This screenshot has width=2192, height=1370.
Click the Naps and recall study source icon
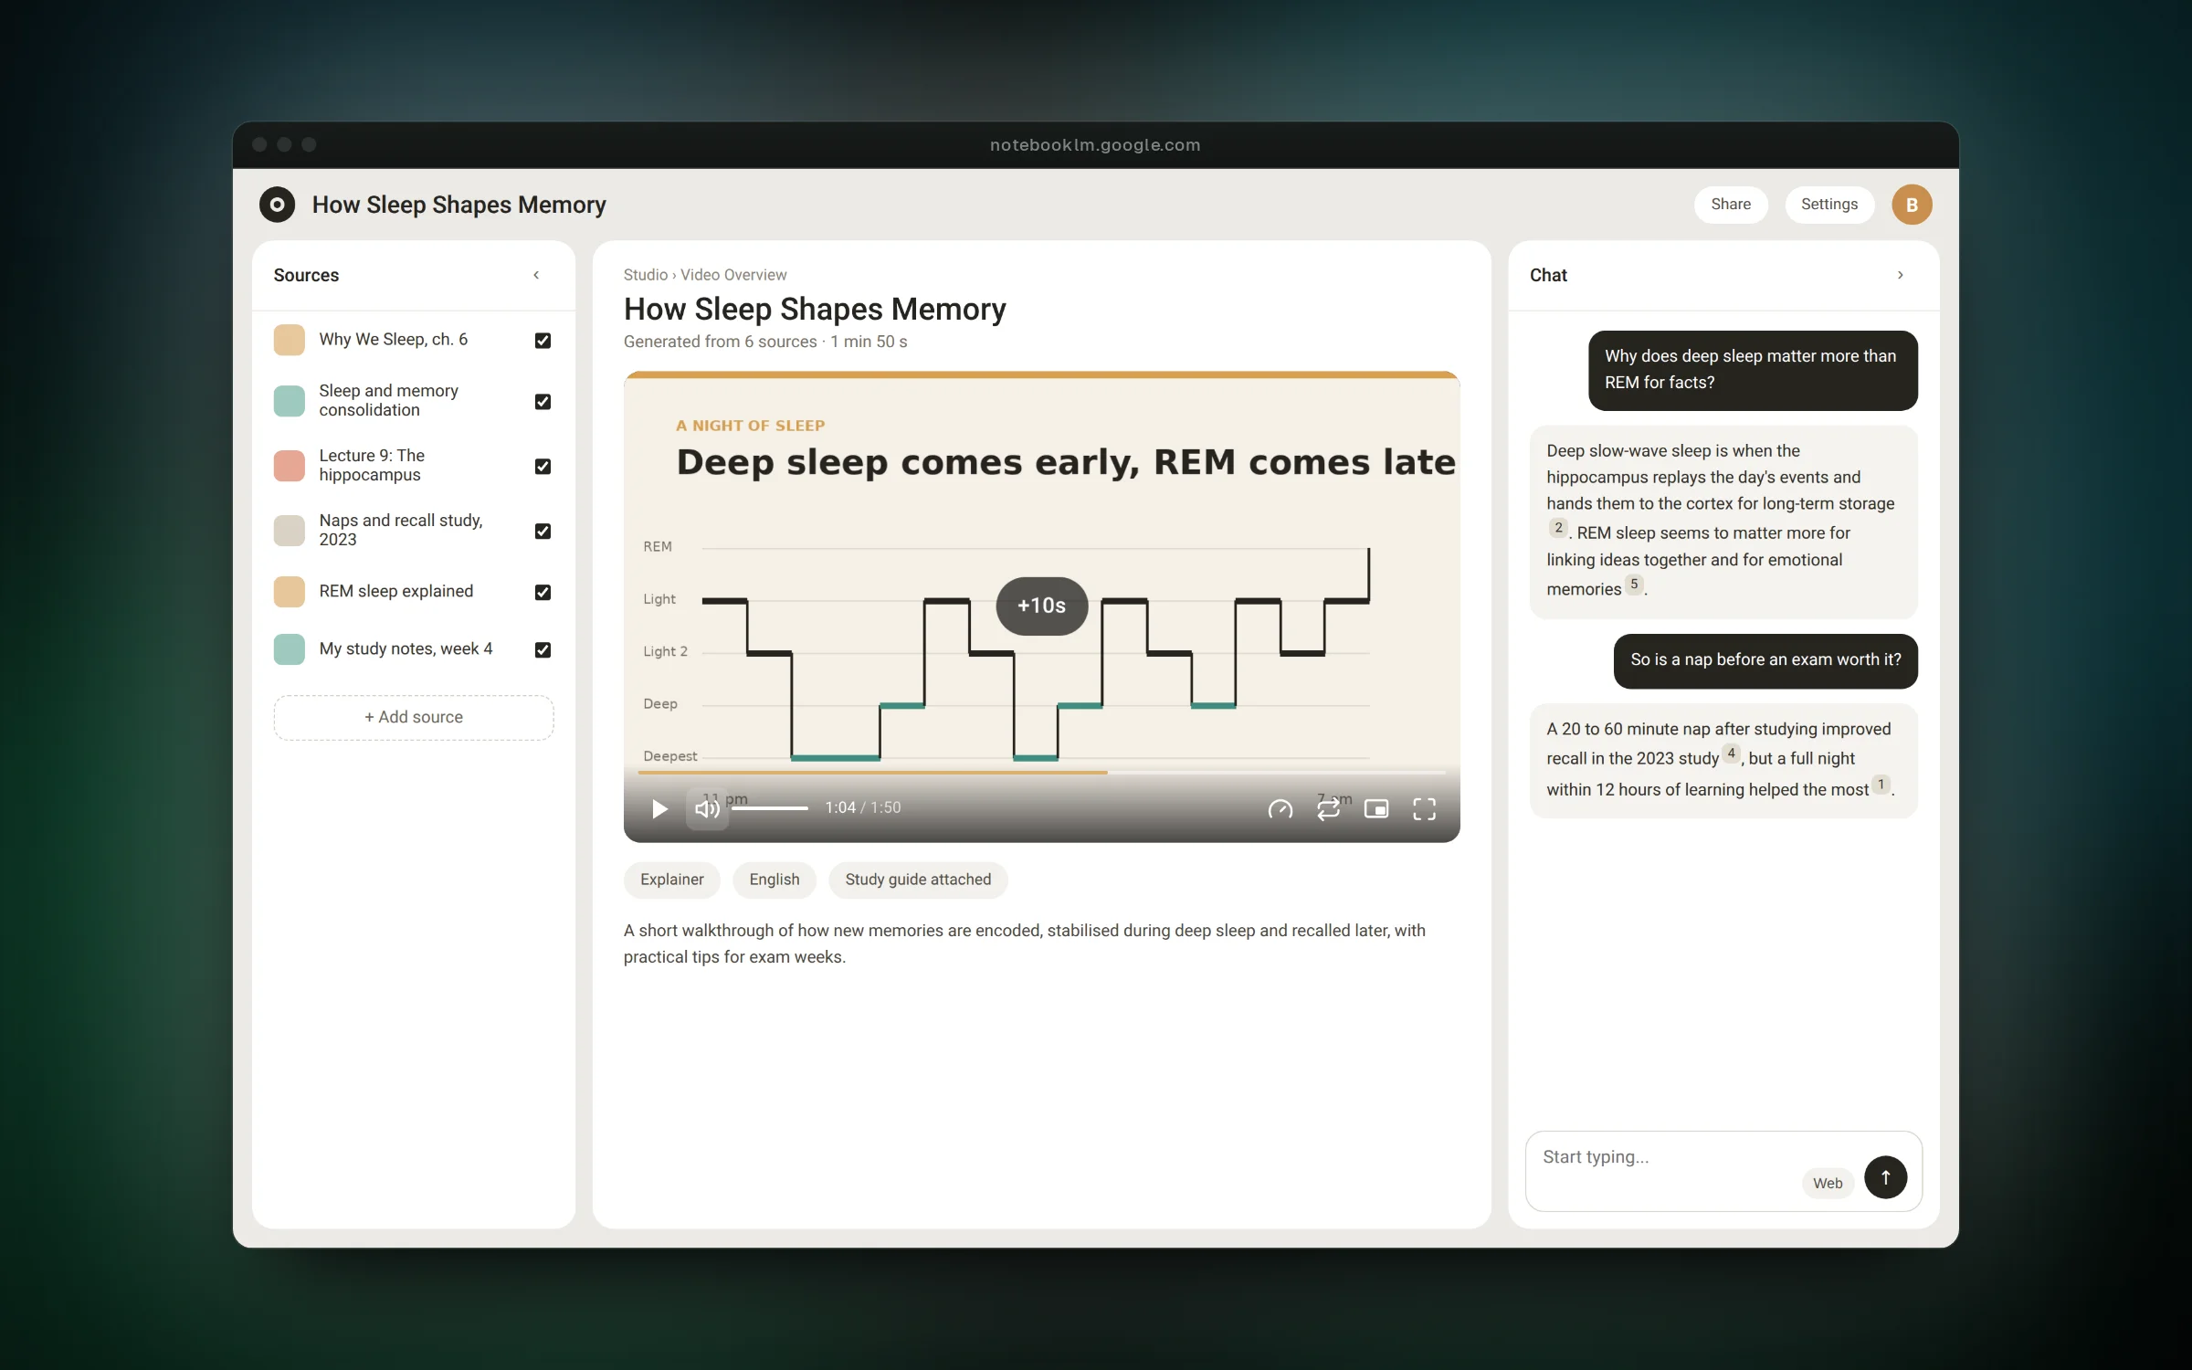(290, 531)
